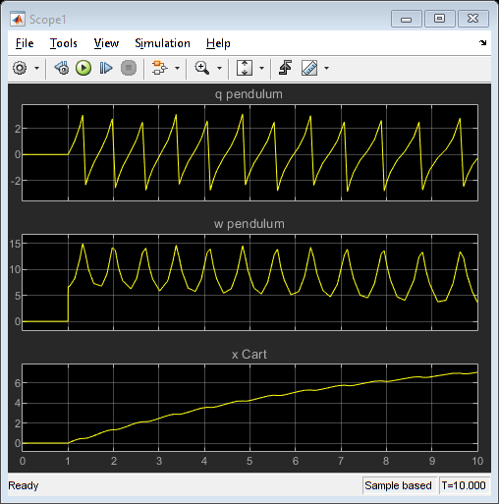The width and height of the screenshot is (499, 504).
Task: Expand the dropdown arrow beside the measurements ruler
Action: (x=326, y=68)
